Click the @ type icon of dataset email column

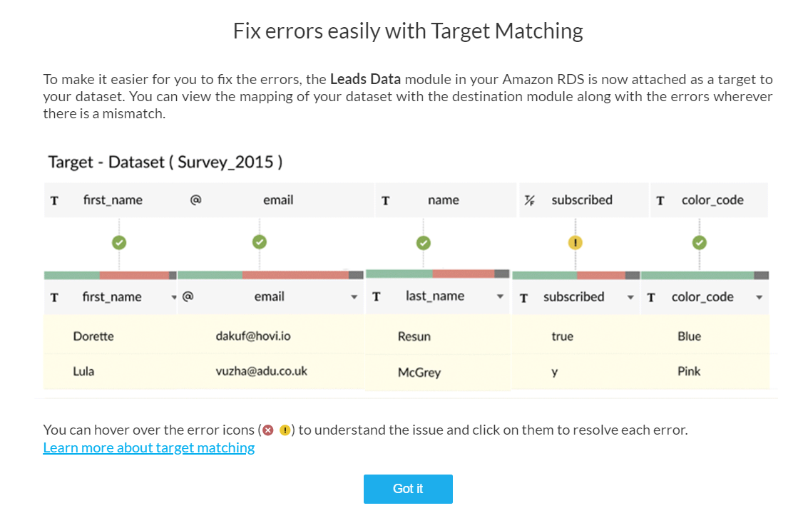[188, 296]
